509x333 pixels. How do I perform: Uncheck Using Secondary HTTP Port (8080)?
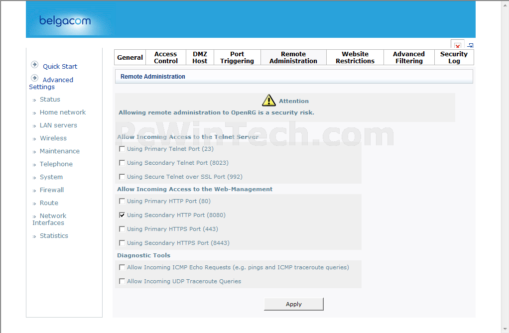pos(122,215)
